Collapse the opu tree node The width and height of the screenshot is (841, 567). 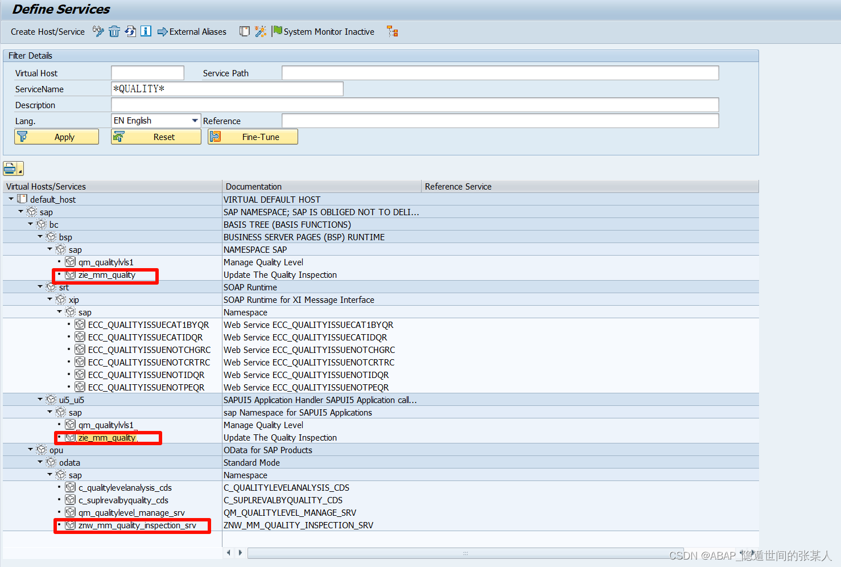tap(30, 449)
